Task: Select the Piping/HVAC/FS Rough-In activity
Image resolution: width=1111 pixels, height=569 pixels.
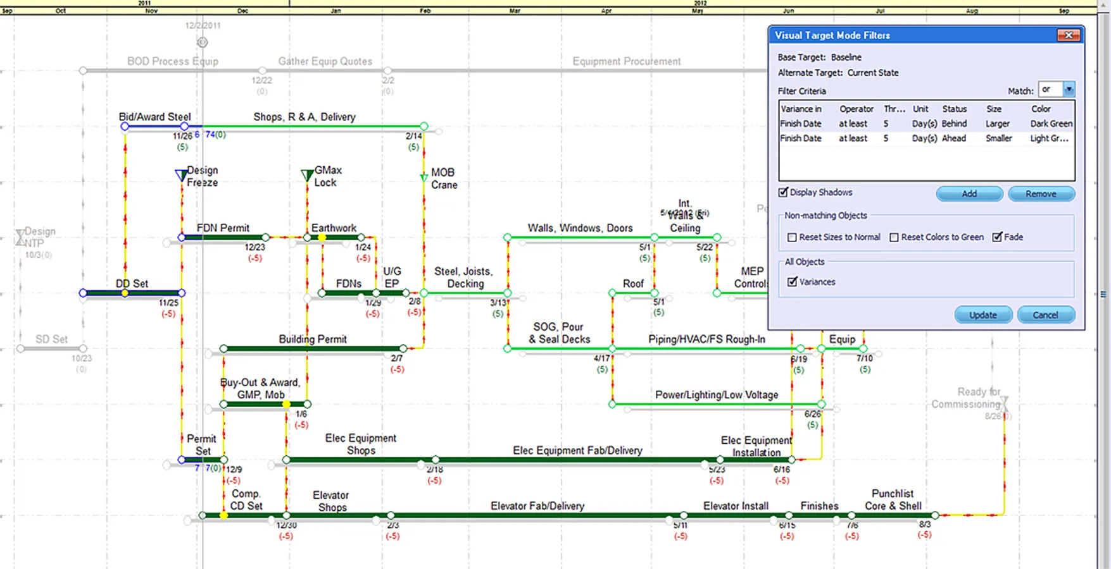Action: coord(706,339)
